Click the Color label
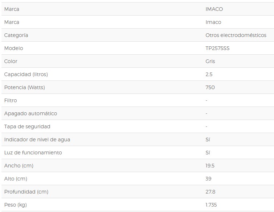 (x=11, y=61)
